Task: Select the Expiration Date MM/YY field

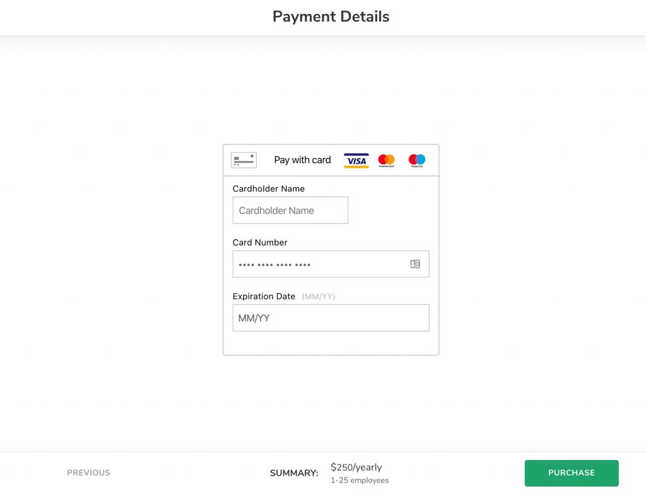Action: (x=331, y=318)
